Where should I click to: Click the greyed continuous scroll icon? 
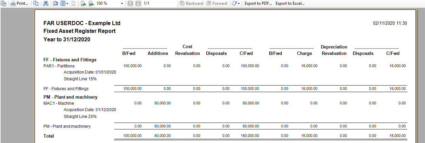click(x=73, y=3)
